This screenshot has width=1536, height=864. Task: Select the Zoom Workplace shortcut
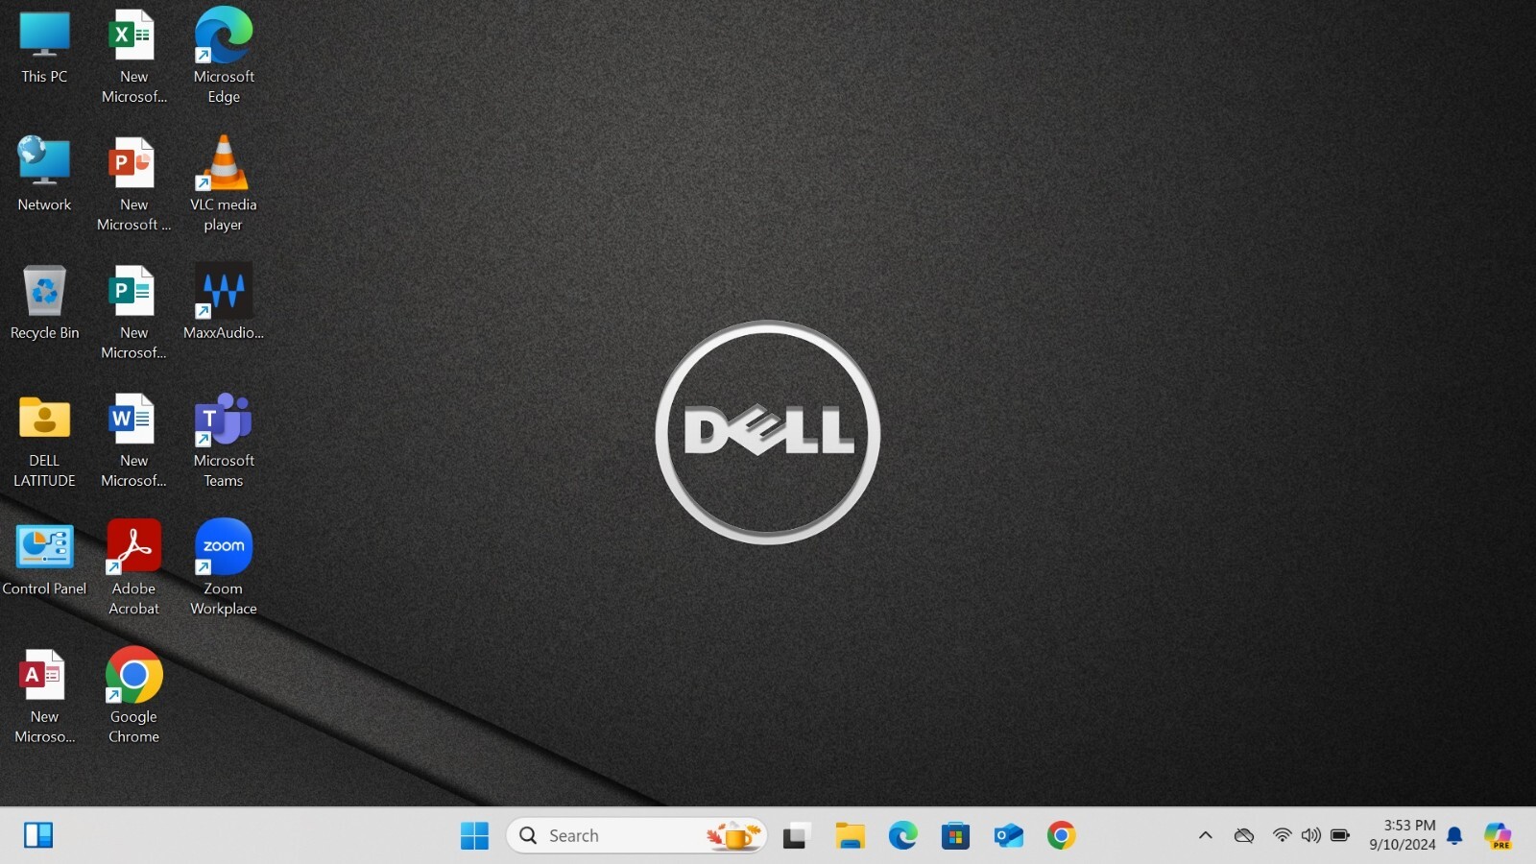pos(224,568)
